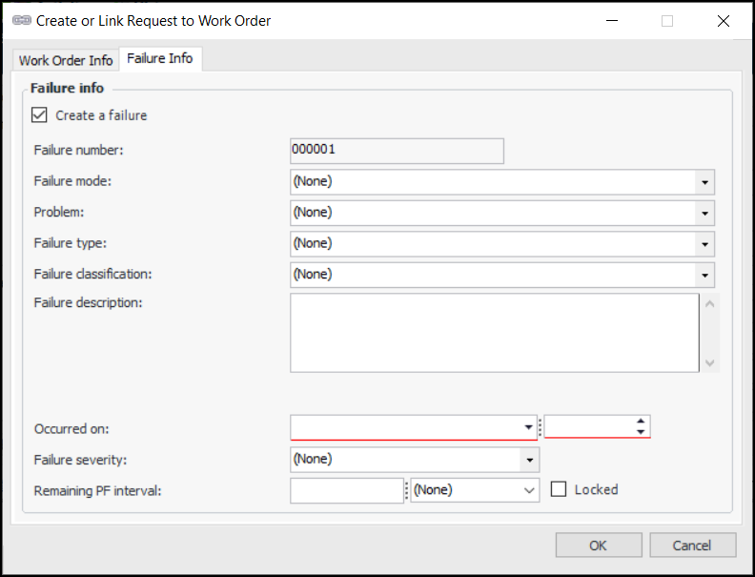
Task: Switch to the Work Order Info tab
Action: [66, 60]
